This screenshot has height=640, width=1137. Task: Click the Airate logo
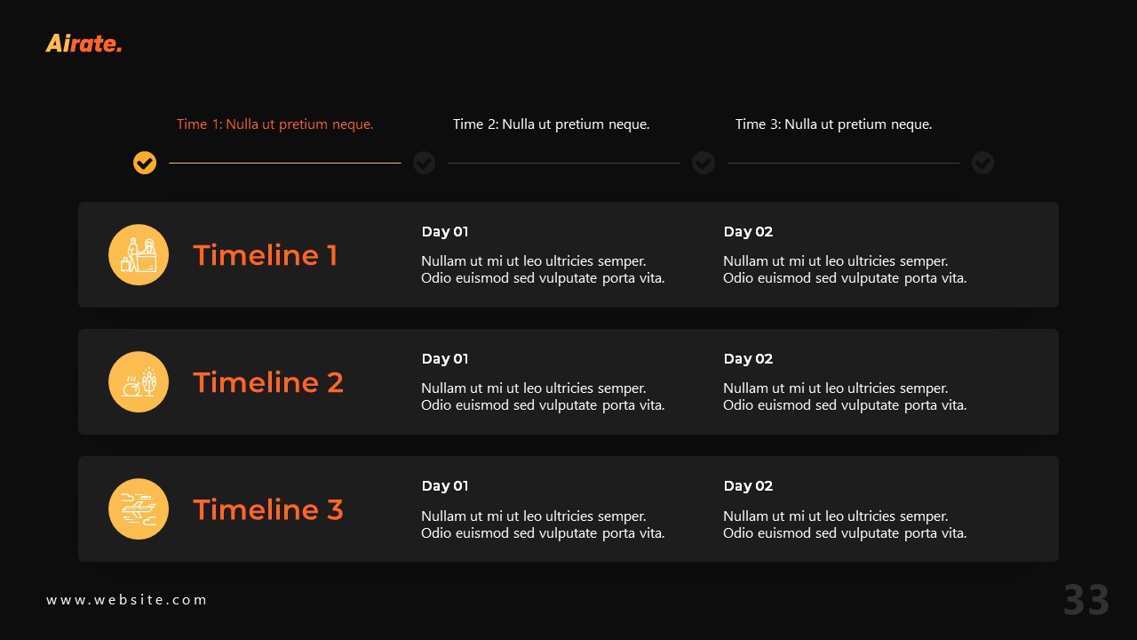[x=83, y=43]
